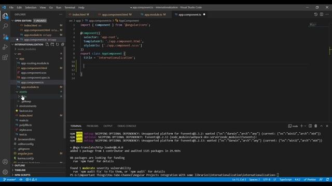Open timeline history icon in editor toolbar
This screenshot has height=186, width=332.
(316, 14)
